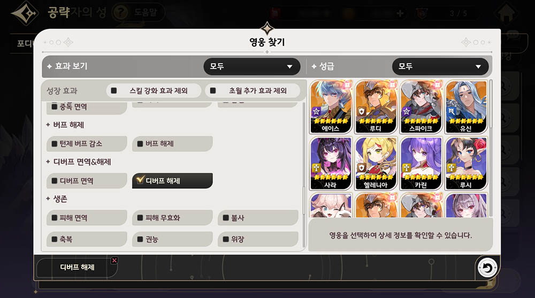Check the 디버프 면역 filter
This screenshot has width=535, height=298.
click(x=87, y=181)
